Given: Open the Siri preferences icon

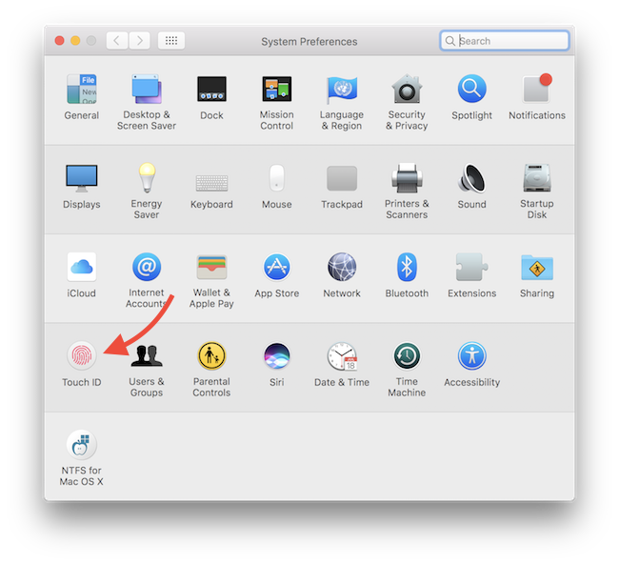Looking at the screenshot, I should (x=276, y=357).
